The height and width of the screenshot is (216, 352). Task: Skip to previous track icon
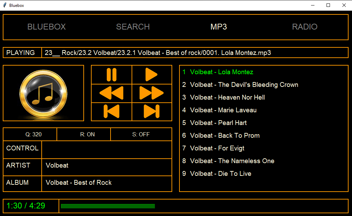coord(112,111)
